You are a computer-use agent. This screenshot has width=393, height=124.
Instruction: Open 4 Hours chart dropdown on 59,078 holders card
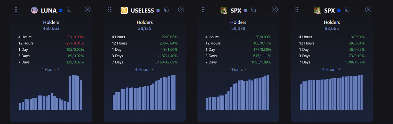238,69
